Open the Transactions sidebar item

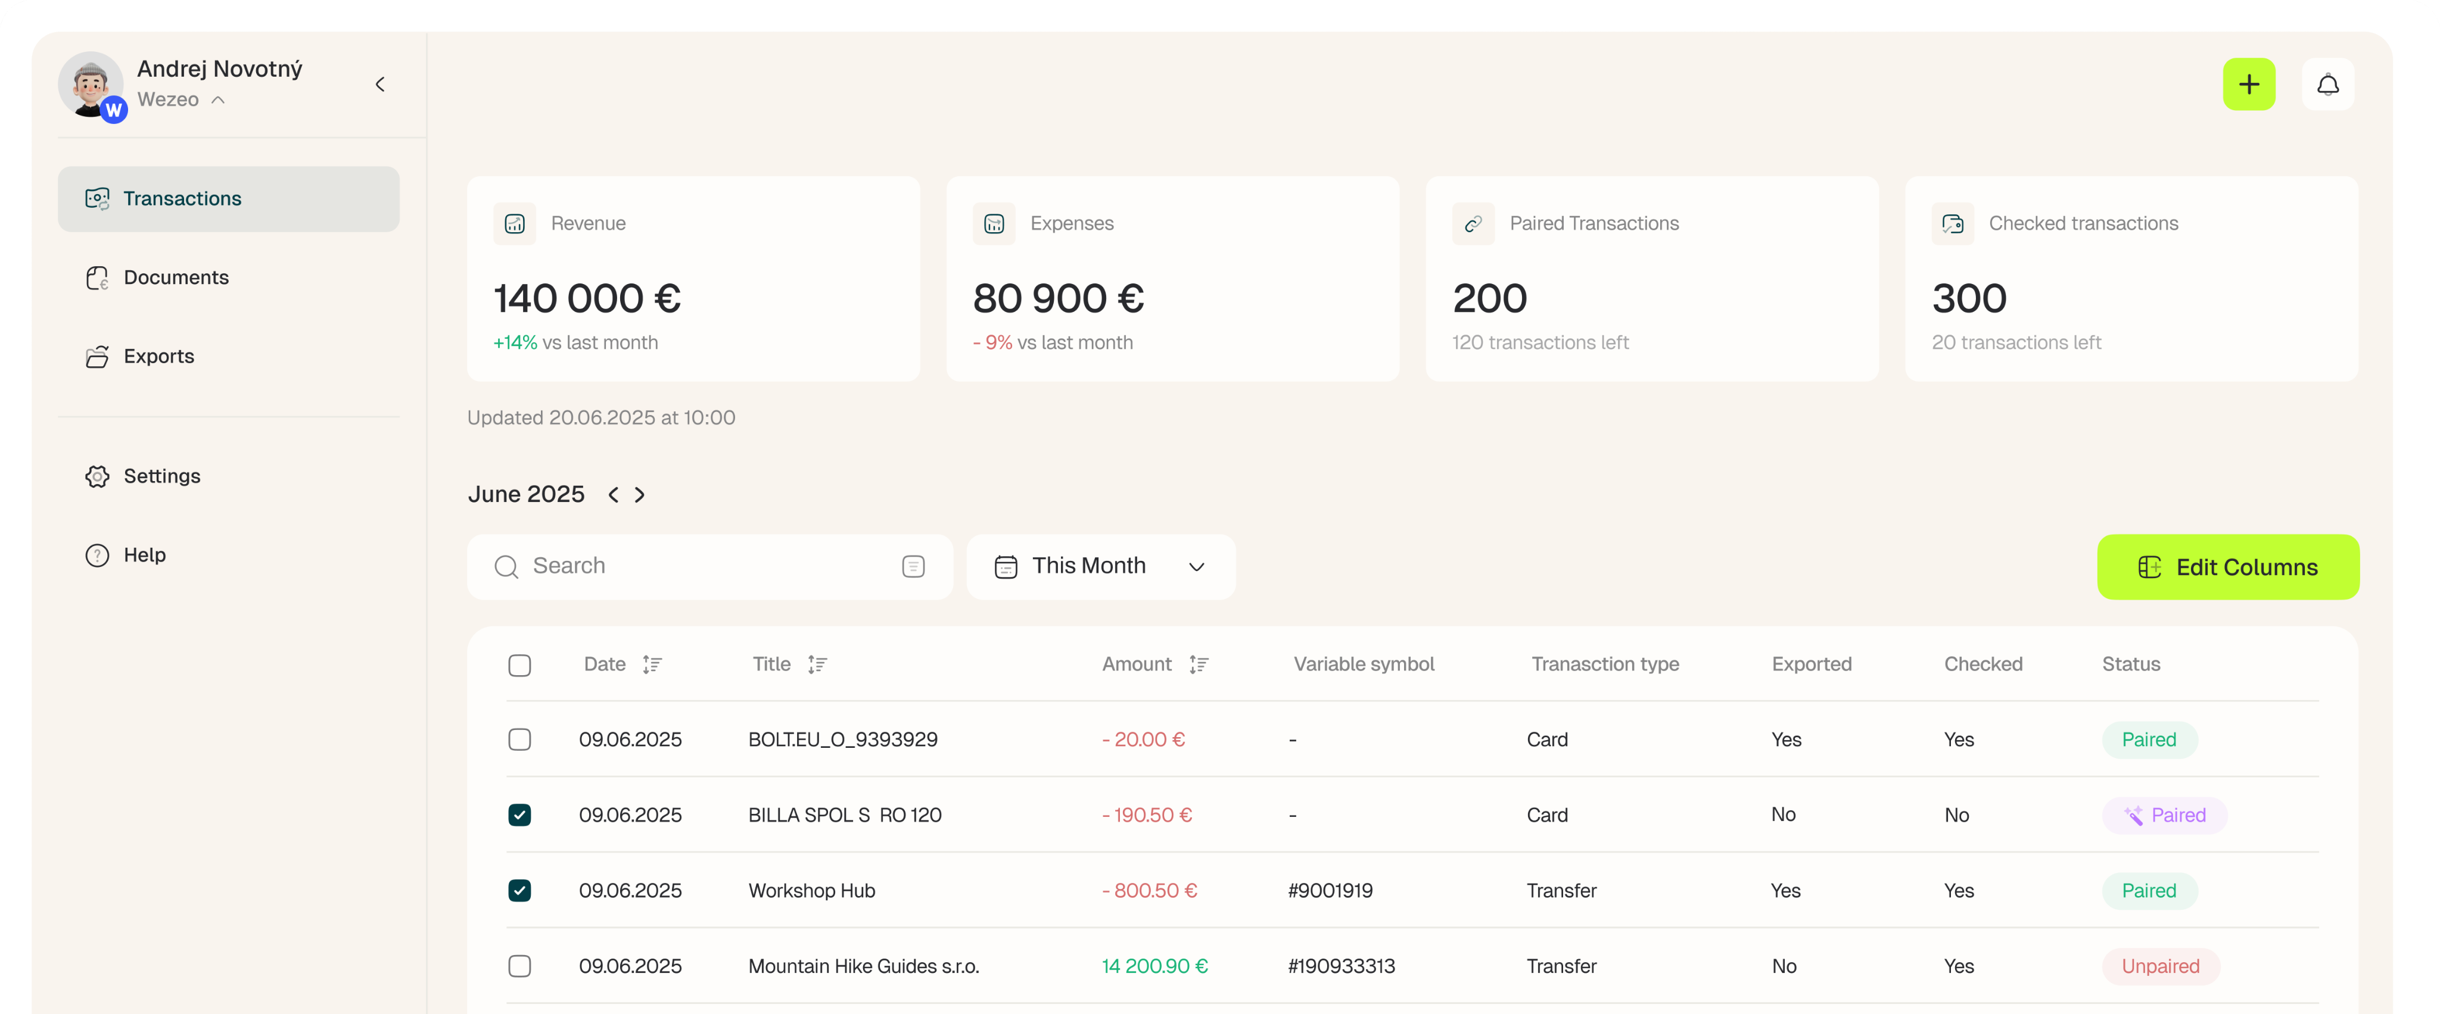click(228, 199)
